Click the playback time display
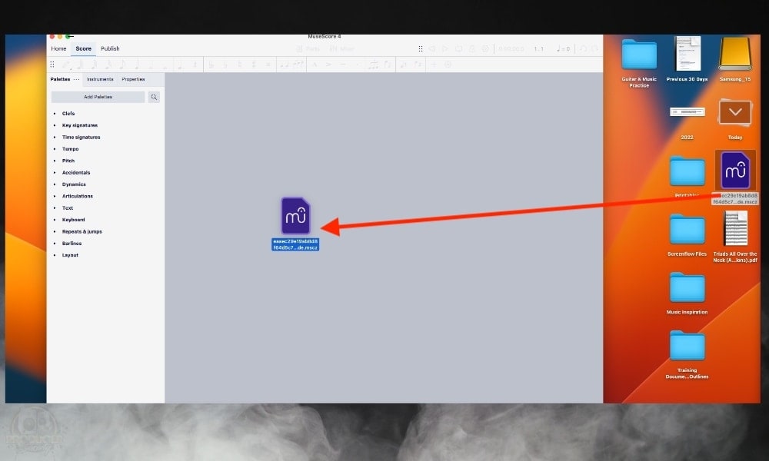769x461 pixels. (x=511, y=49)
